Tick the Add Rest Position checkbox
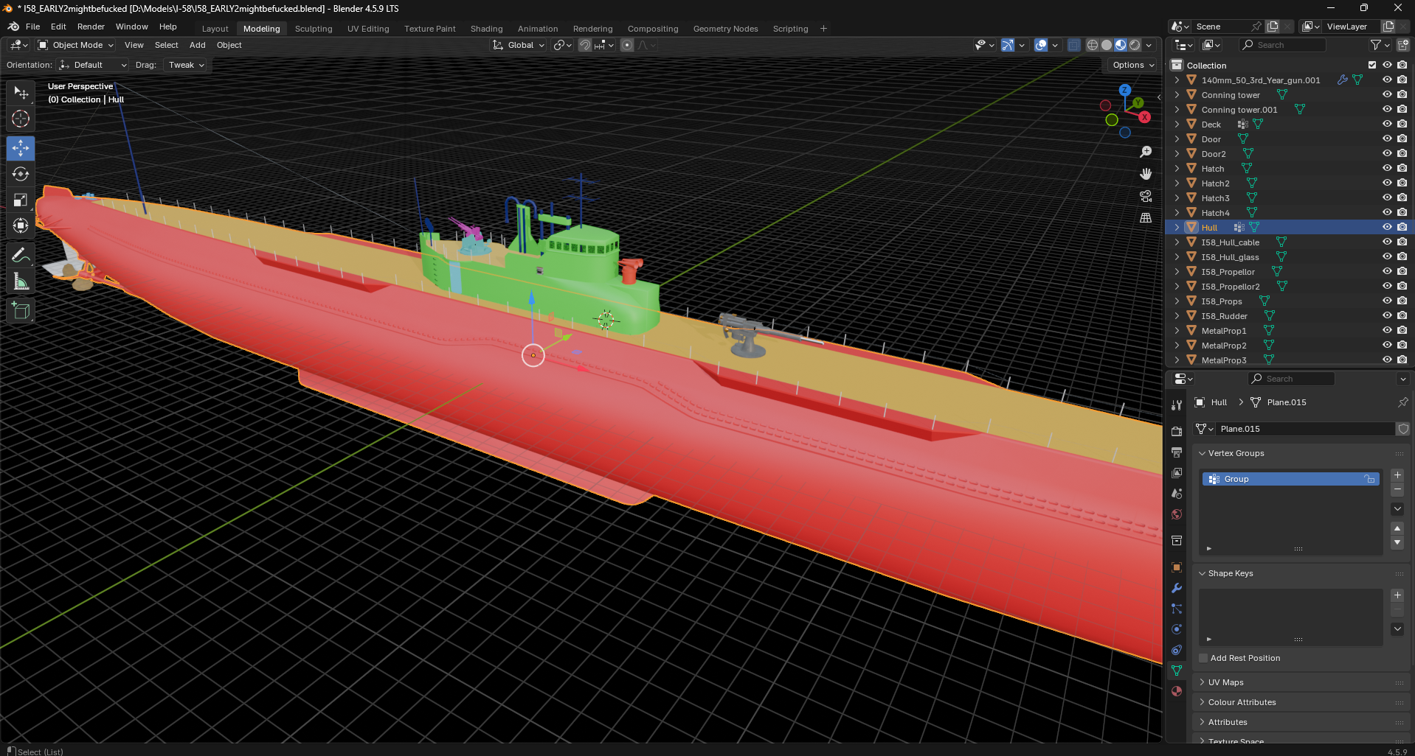The width and height of the screenshot is (1415, 756). [1203, 658]
